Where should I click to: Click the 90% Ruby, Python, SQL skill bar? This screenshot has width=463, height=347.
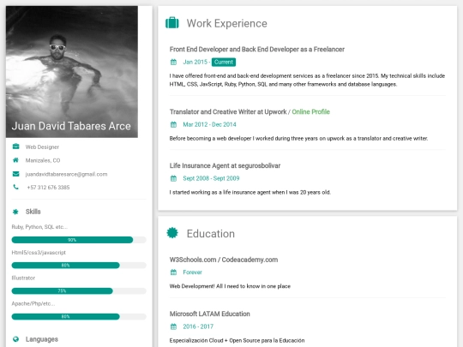pyautogui.click(x=79, y=240)
